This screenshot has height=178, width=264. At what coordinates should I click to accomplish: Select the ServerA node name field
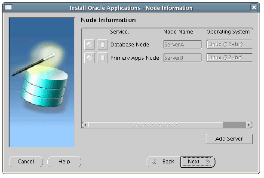[x=182, y=44]
